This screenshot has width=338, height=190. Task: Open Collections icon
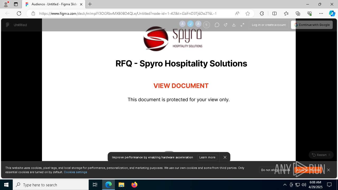(298, 13)
